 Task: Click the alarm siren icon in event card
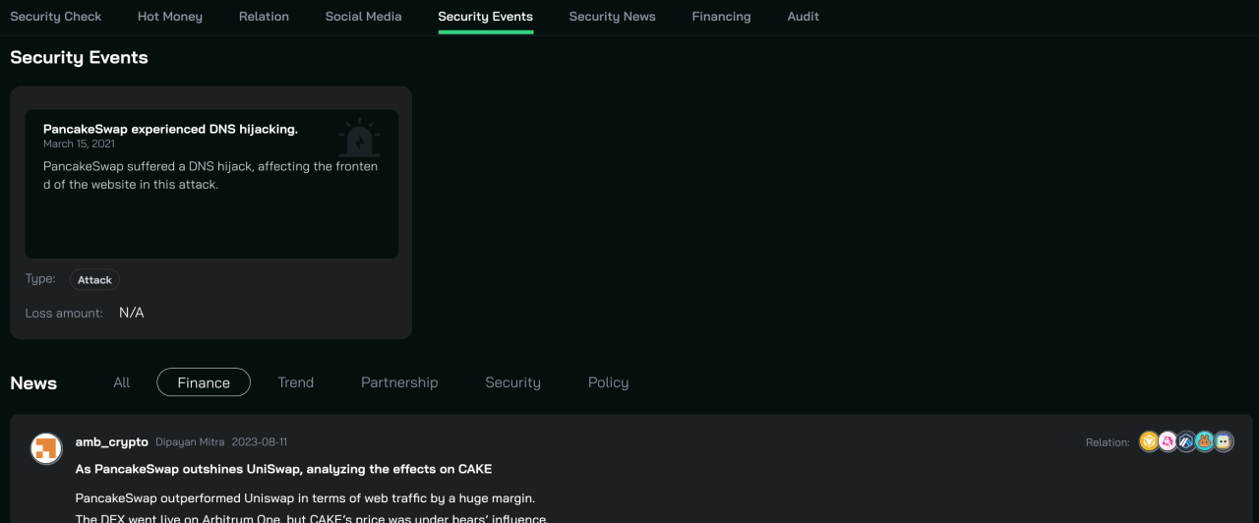(359, 139)
